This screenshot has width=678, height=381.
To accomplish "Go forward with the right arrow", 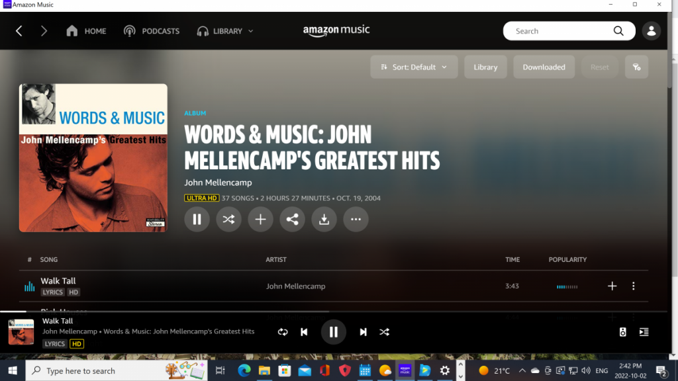I will (44, 31).
